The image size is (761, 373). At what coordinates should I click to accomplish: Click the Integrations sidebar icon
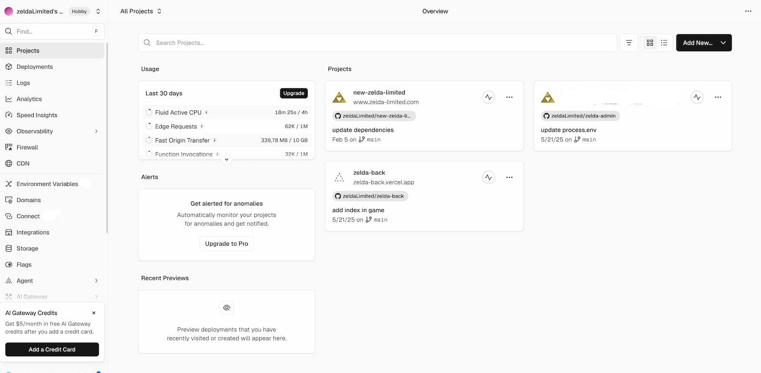coord(9,232)
